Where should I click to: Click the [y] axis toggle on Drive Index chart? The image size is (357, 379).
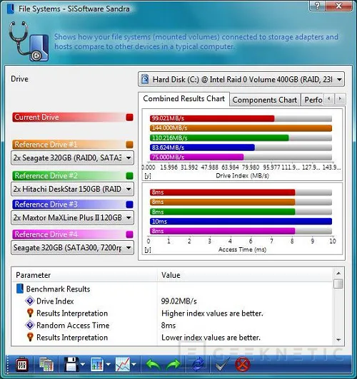[148, 176]
